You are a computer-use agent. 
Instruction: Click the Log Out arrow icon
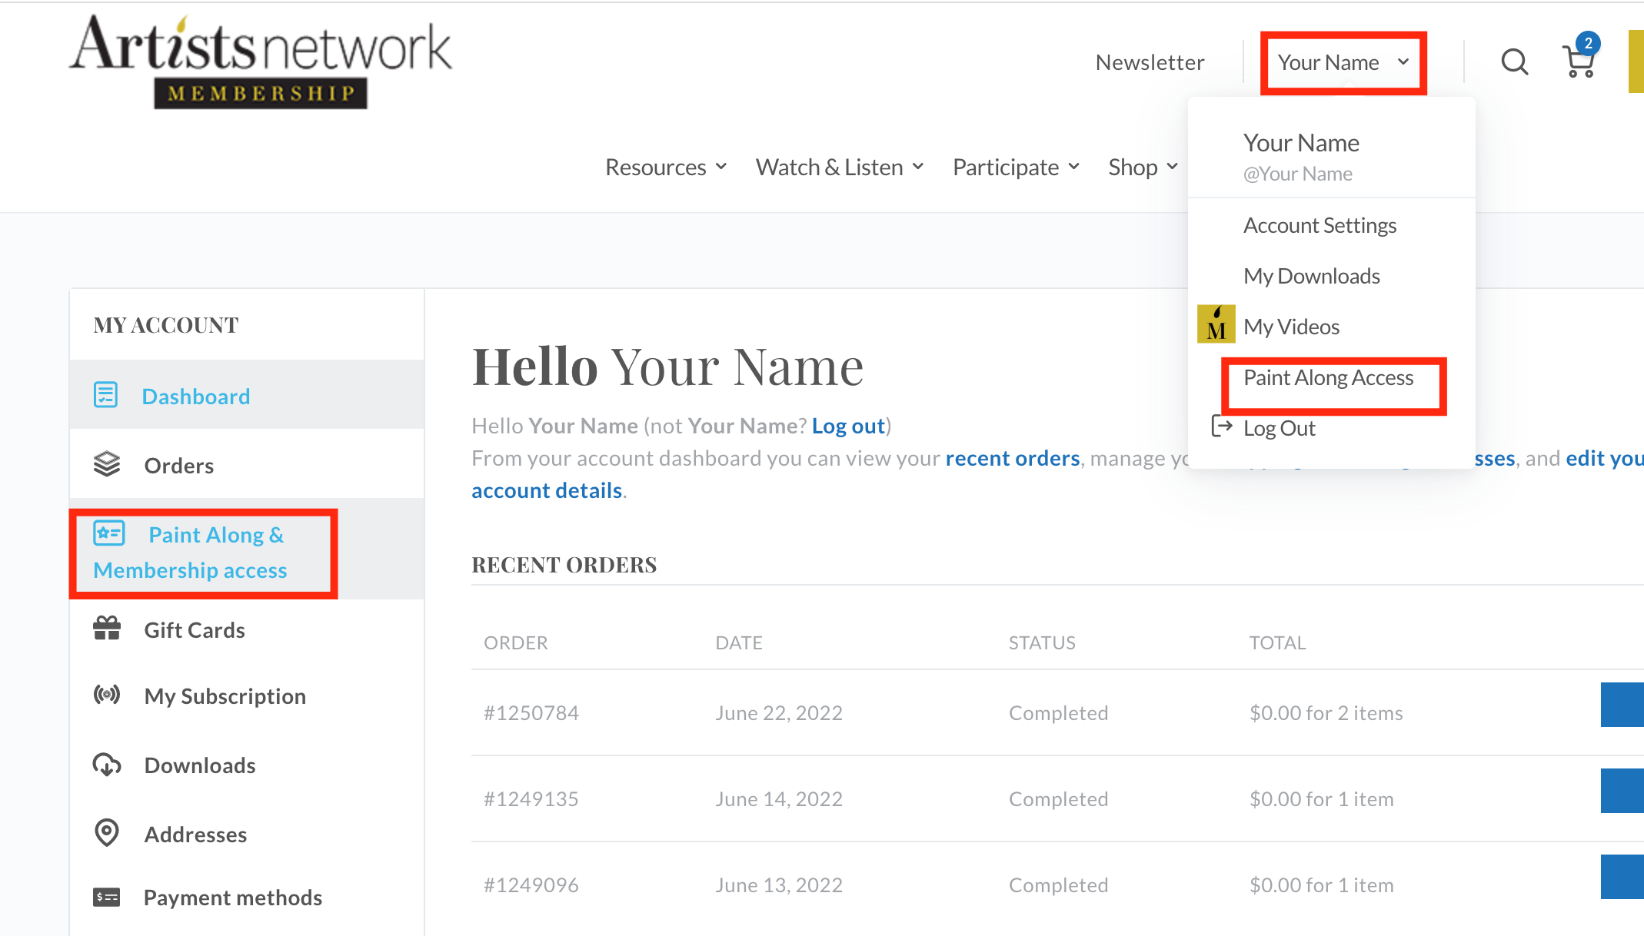(1222, 426)
